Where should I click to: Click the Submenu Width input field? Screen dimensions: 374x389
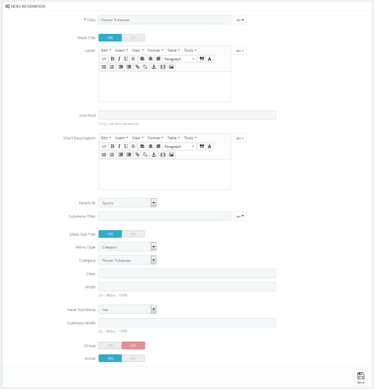click(x=187, y=323)
